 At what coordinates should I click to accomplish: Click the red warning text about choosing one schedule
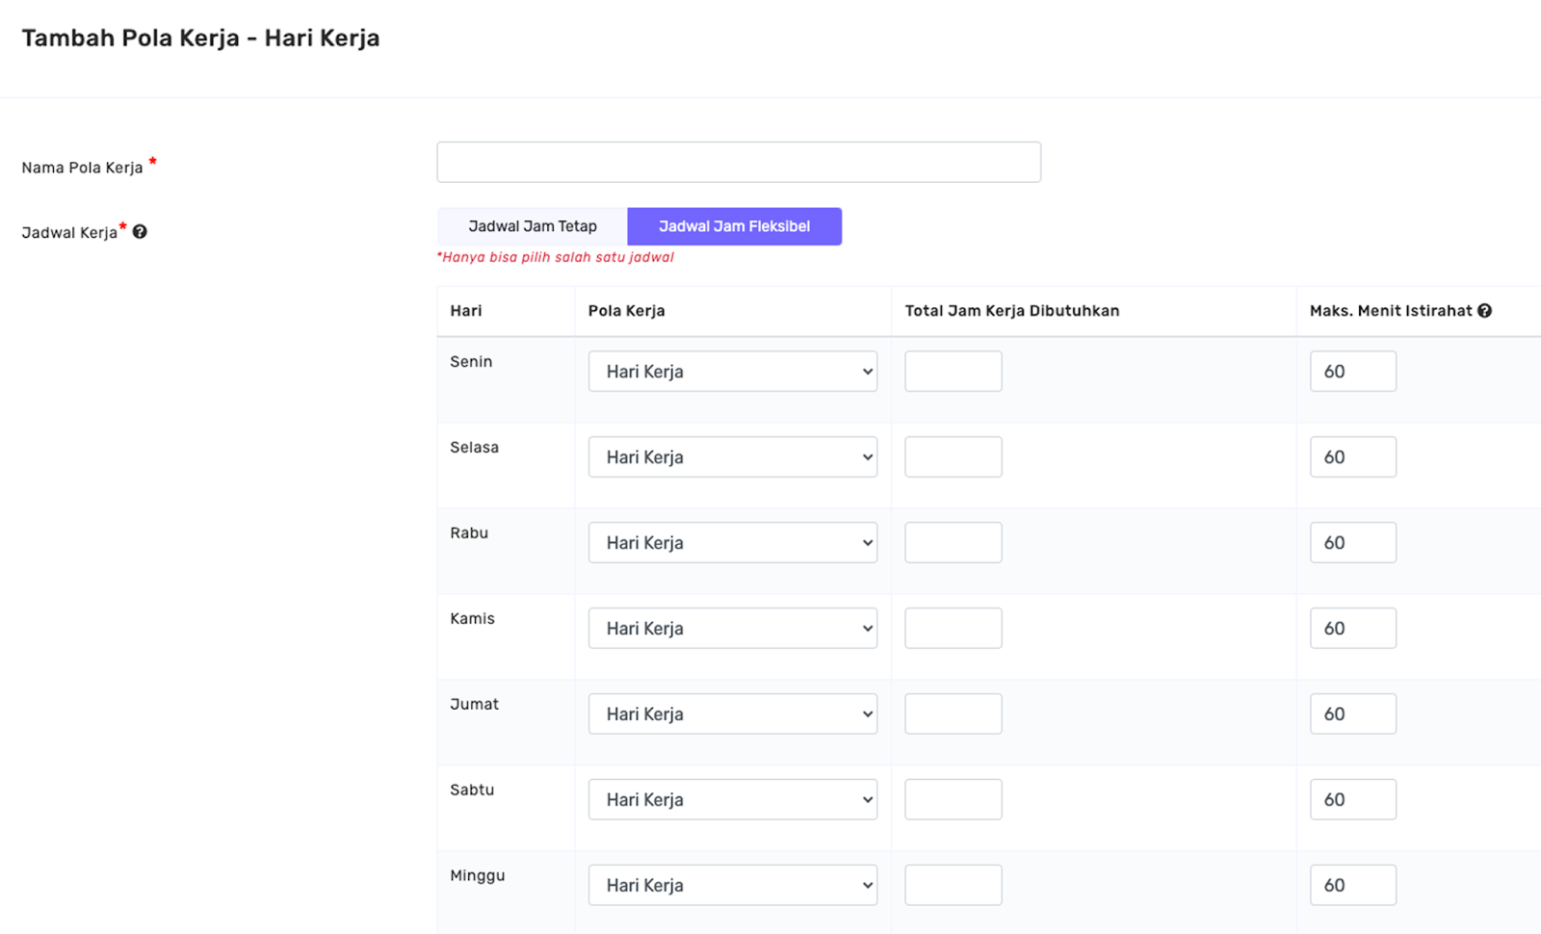pos(555,256)
